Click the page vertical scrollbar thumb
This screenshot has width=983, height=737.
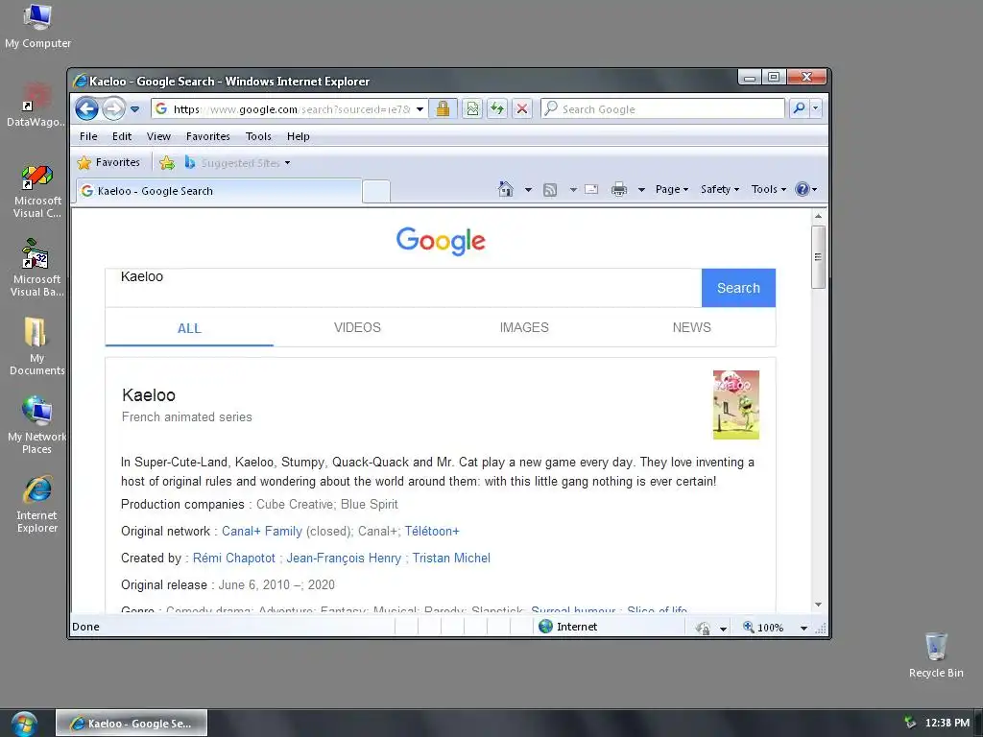point(818,257)
